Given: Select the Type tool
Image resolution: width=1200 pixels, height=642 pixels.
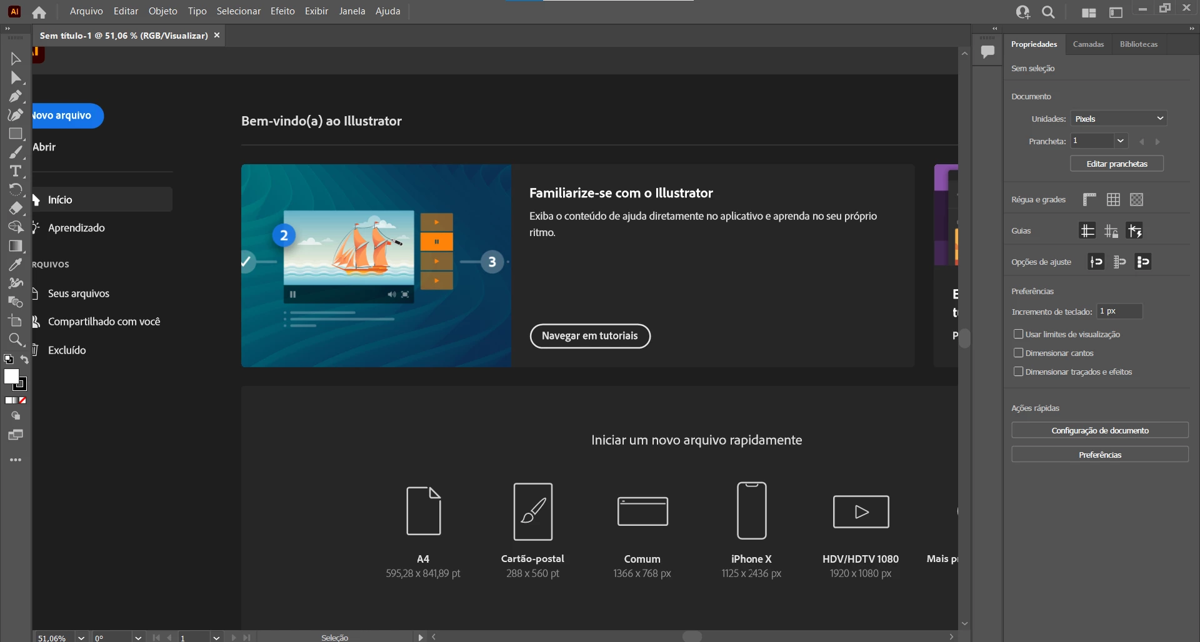Looking at the screenshot, I should coord(16,171).
